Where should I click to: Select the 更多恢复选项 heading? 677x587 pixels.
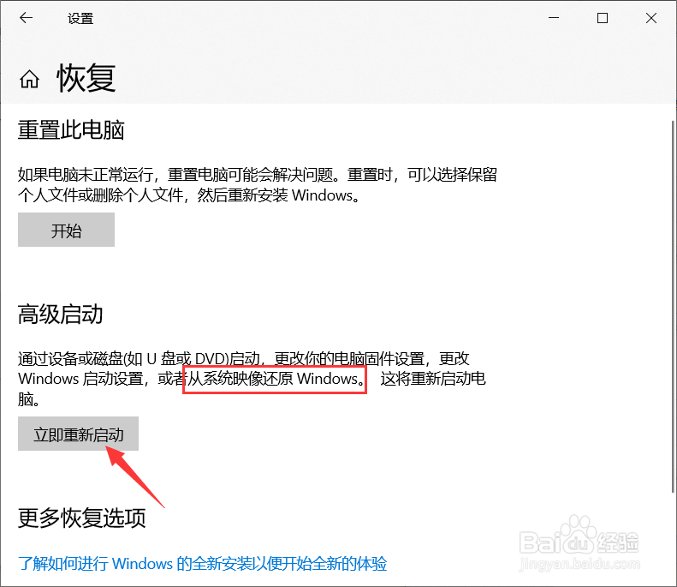(82, 518)
